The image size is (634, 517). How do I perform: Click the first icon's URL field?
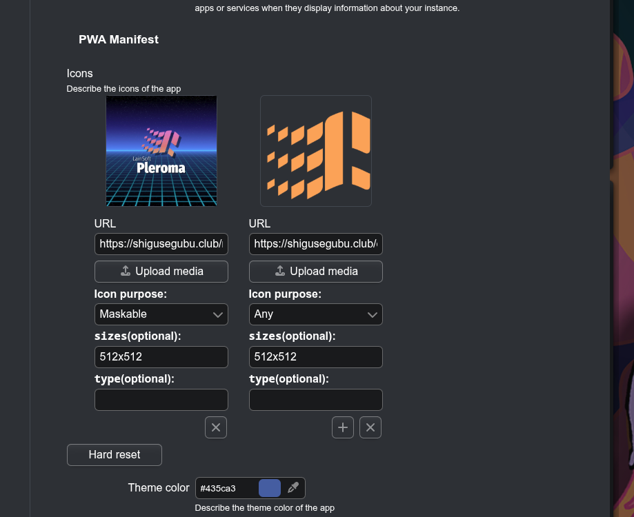(x=161, y=244)
